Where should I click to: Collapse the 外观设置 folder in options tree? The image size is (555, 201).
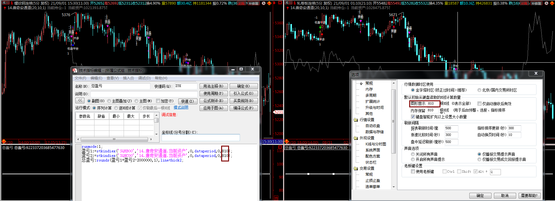coord(356,138)
